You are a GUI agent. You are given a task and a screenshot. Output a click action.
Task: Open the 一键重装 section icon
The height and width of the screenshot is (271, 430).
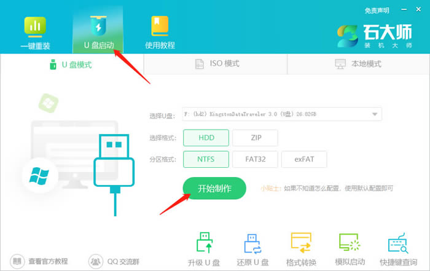(x=35, y=27)
